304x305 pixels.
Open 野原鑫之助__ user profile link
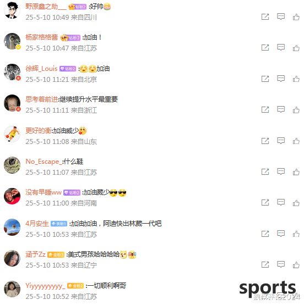[x=46, y=7]
